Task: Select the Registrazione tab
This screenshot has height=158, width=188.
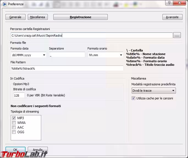Action: coord(80,17)
